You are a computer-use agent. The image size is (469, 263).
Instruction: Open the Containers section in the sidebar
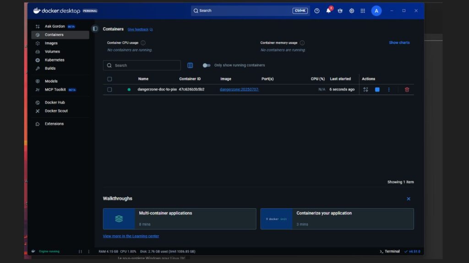tap(54, 34)
